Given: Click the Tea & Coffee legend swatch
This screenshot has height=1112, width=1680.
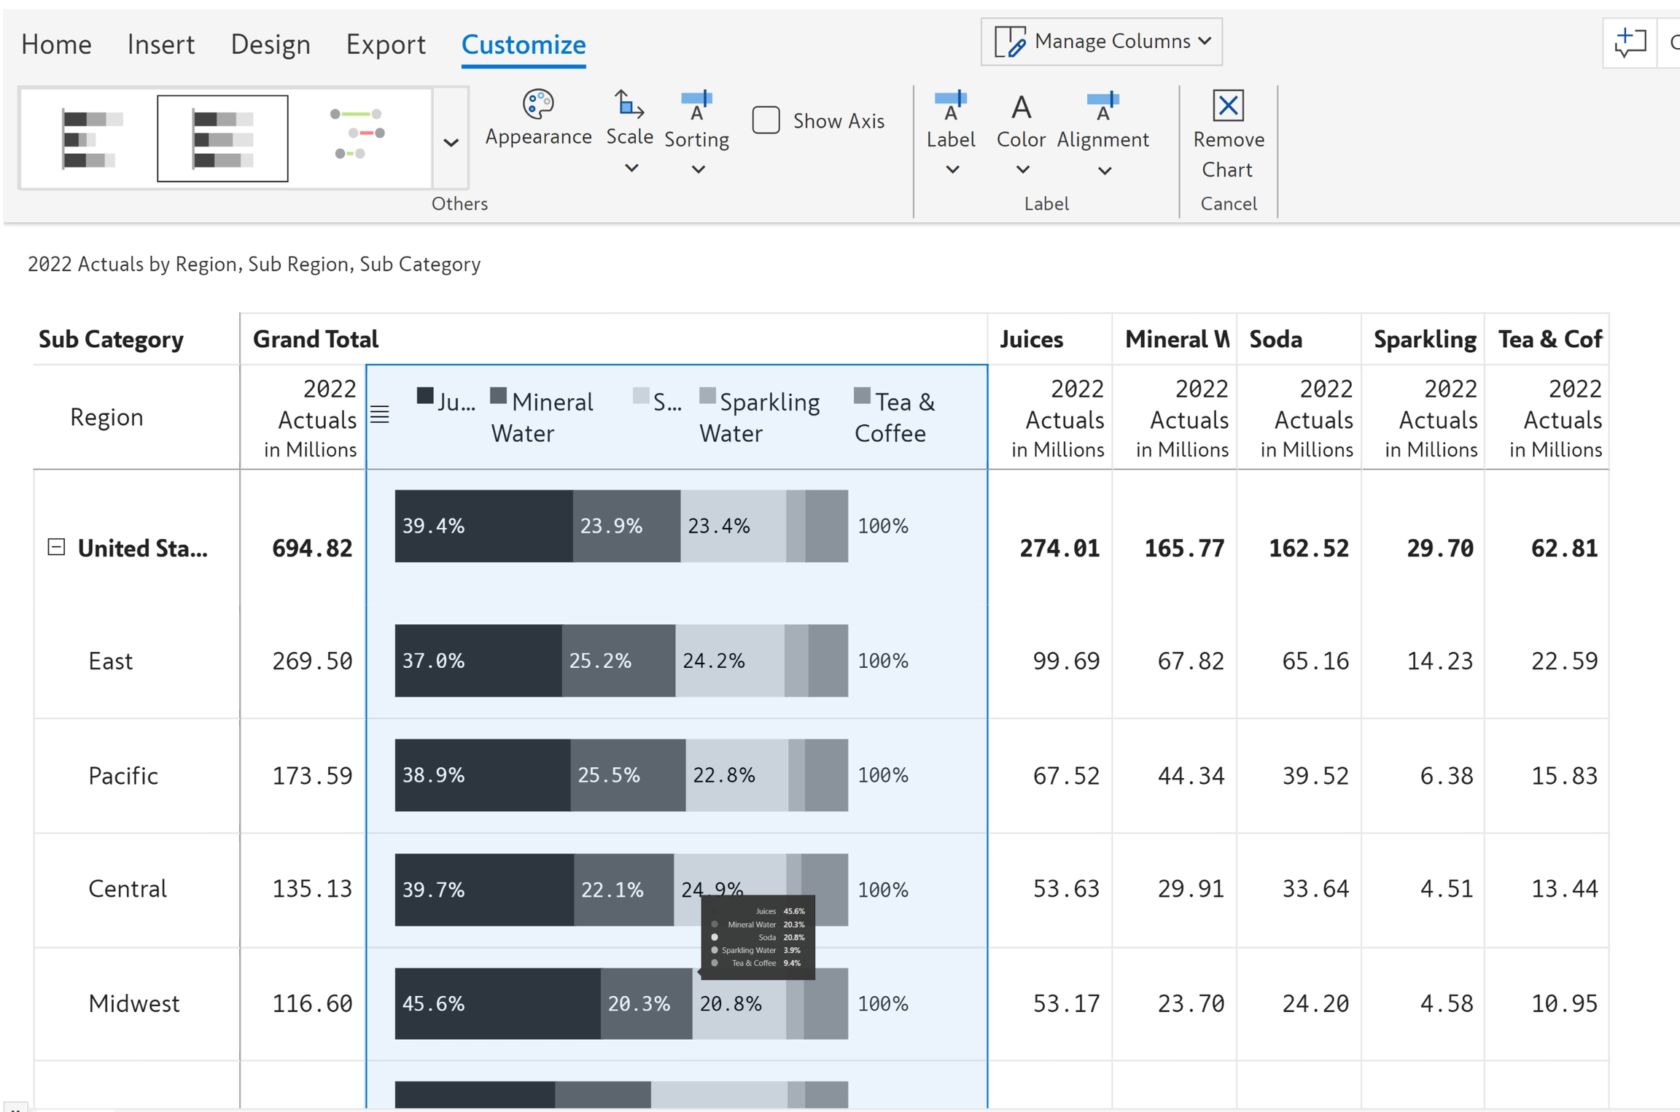Looking at the screenshot, I should (x=862, y=396).
